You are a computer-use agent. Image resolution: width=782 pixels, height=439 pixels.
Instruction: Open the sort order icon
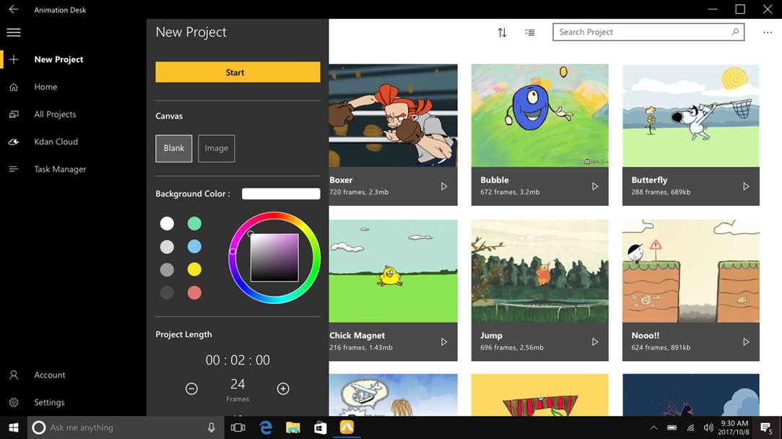(502, 32)
